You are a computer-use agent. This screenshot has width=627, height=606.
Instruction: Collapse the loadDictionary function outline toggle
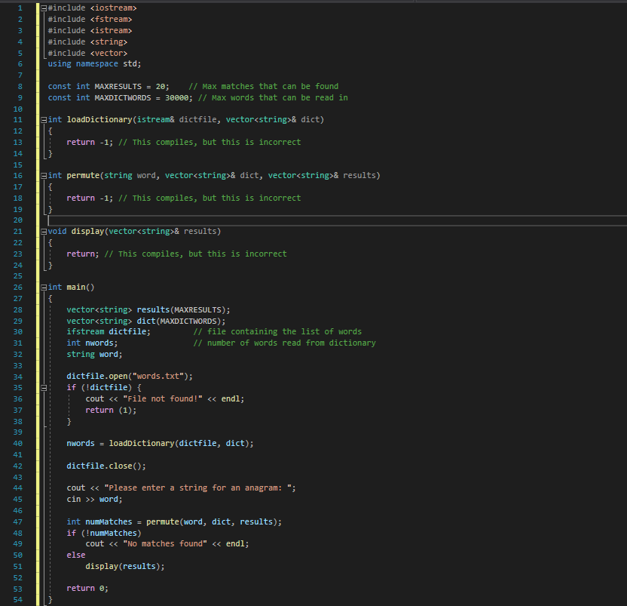44,120
